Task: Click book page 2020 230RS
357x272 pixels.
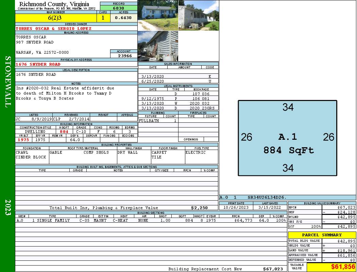Action: point(202,108)
